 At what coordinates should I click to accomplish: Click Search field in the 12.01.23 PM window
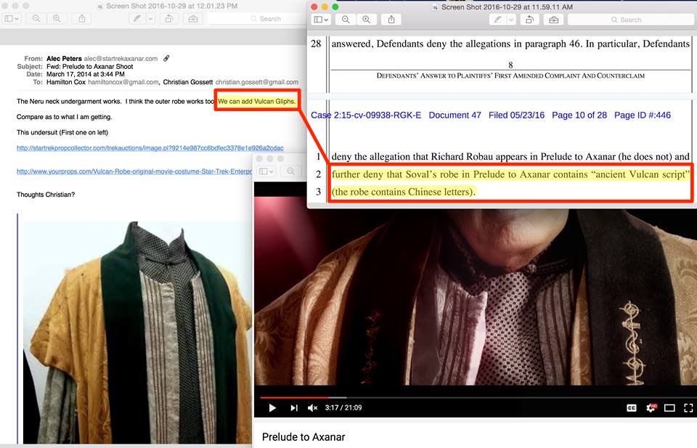tap(257, 19)
